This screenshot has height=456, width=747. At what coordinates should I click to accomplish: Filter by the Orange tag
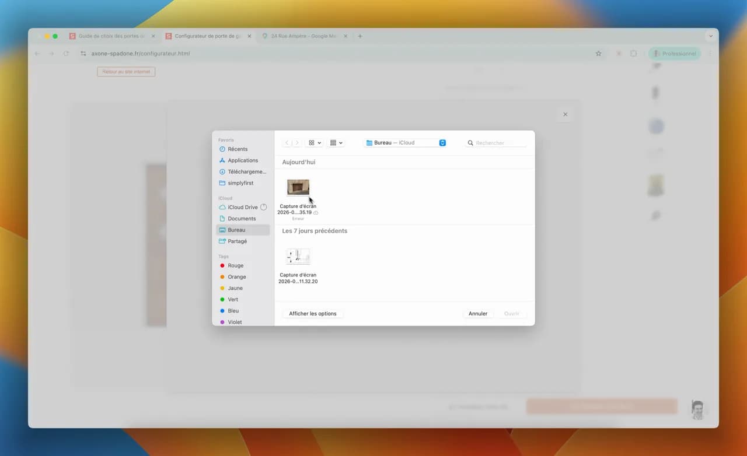[243, 277]
